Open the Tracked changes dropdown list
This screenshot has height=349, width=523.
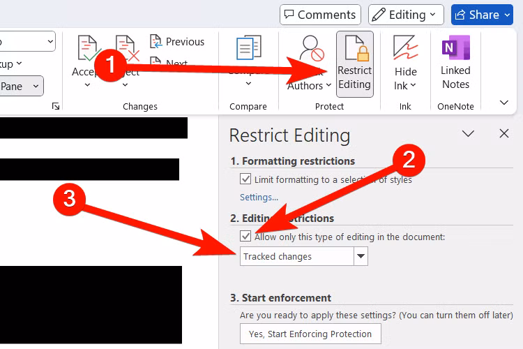pos(361,256)
